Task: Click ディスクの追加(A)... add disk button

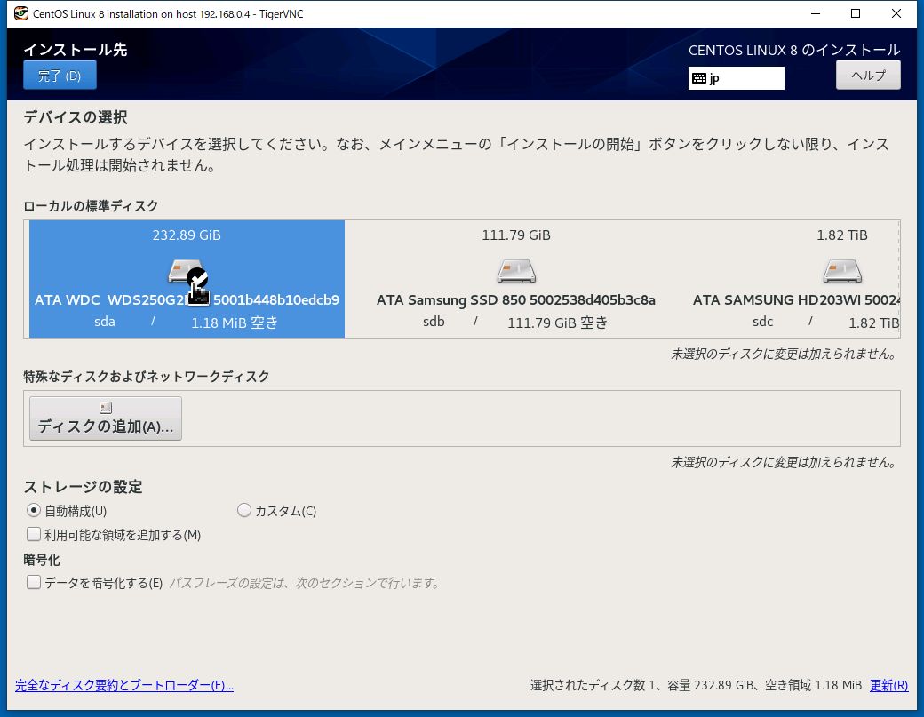Action: [106, 418]
